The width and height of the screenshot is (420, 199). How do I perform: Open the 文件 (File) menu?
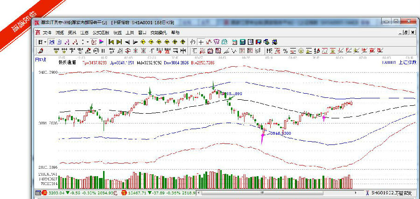[x=47, y=33]
